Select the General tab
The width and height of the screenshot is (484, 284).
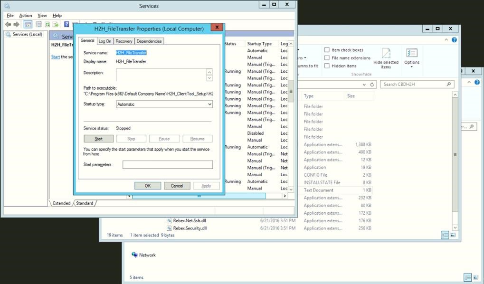[87, 41]
